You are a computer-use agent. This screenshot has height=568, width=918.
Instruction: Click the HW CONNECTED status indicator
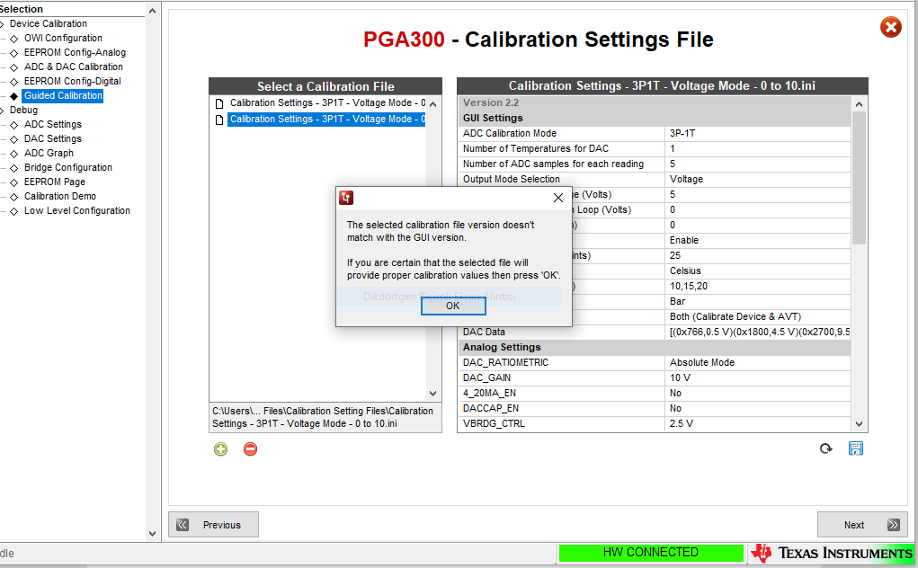(x=650, y=553)
